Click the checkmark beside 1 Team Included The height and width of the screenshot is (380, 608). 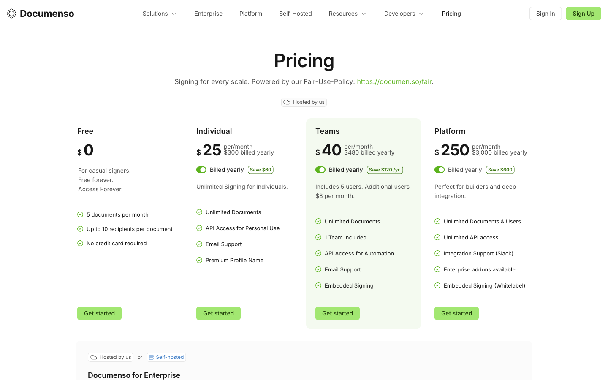coord(318,237)
